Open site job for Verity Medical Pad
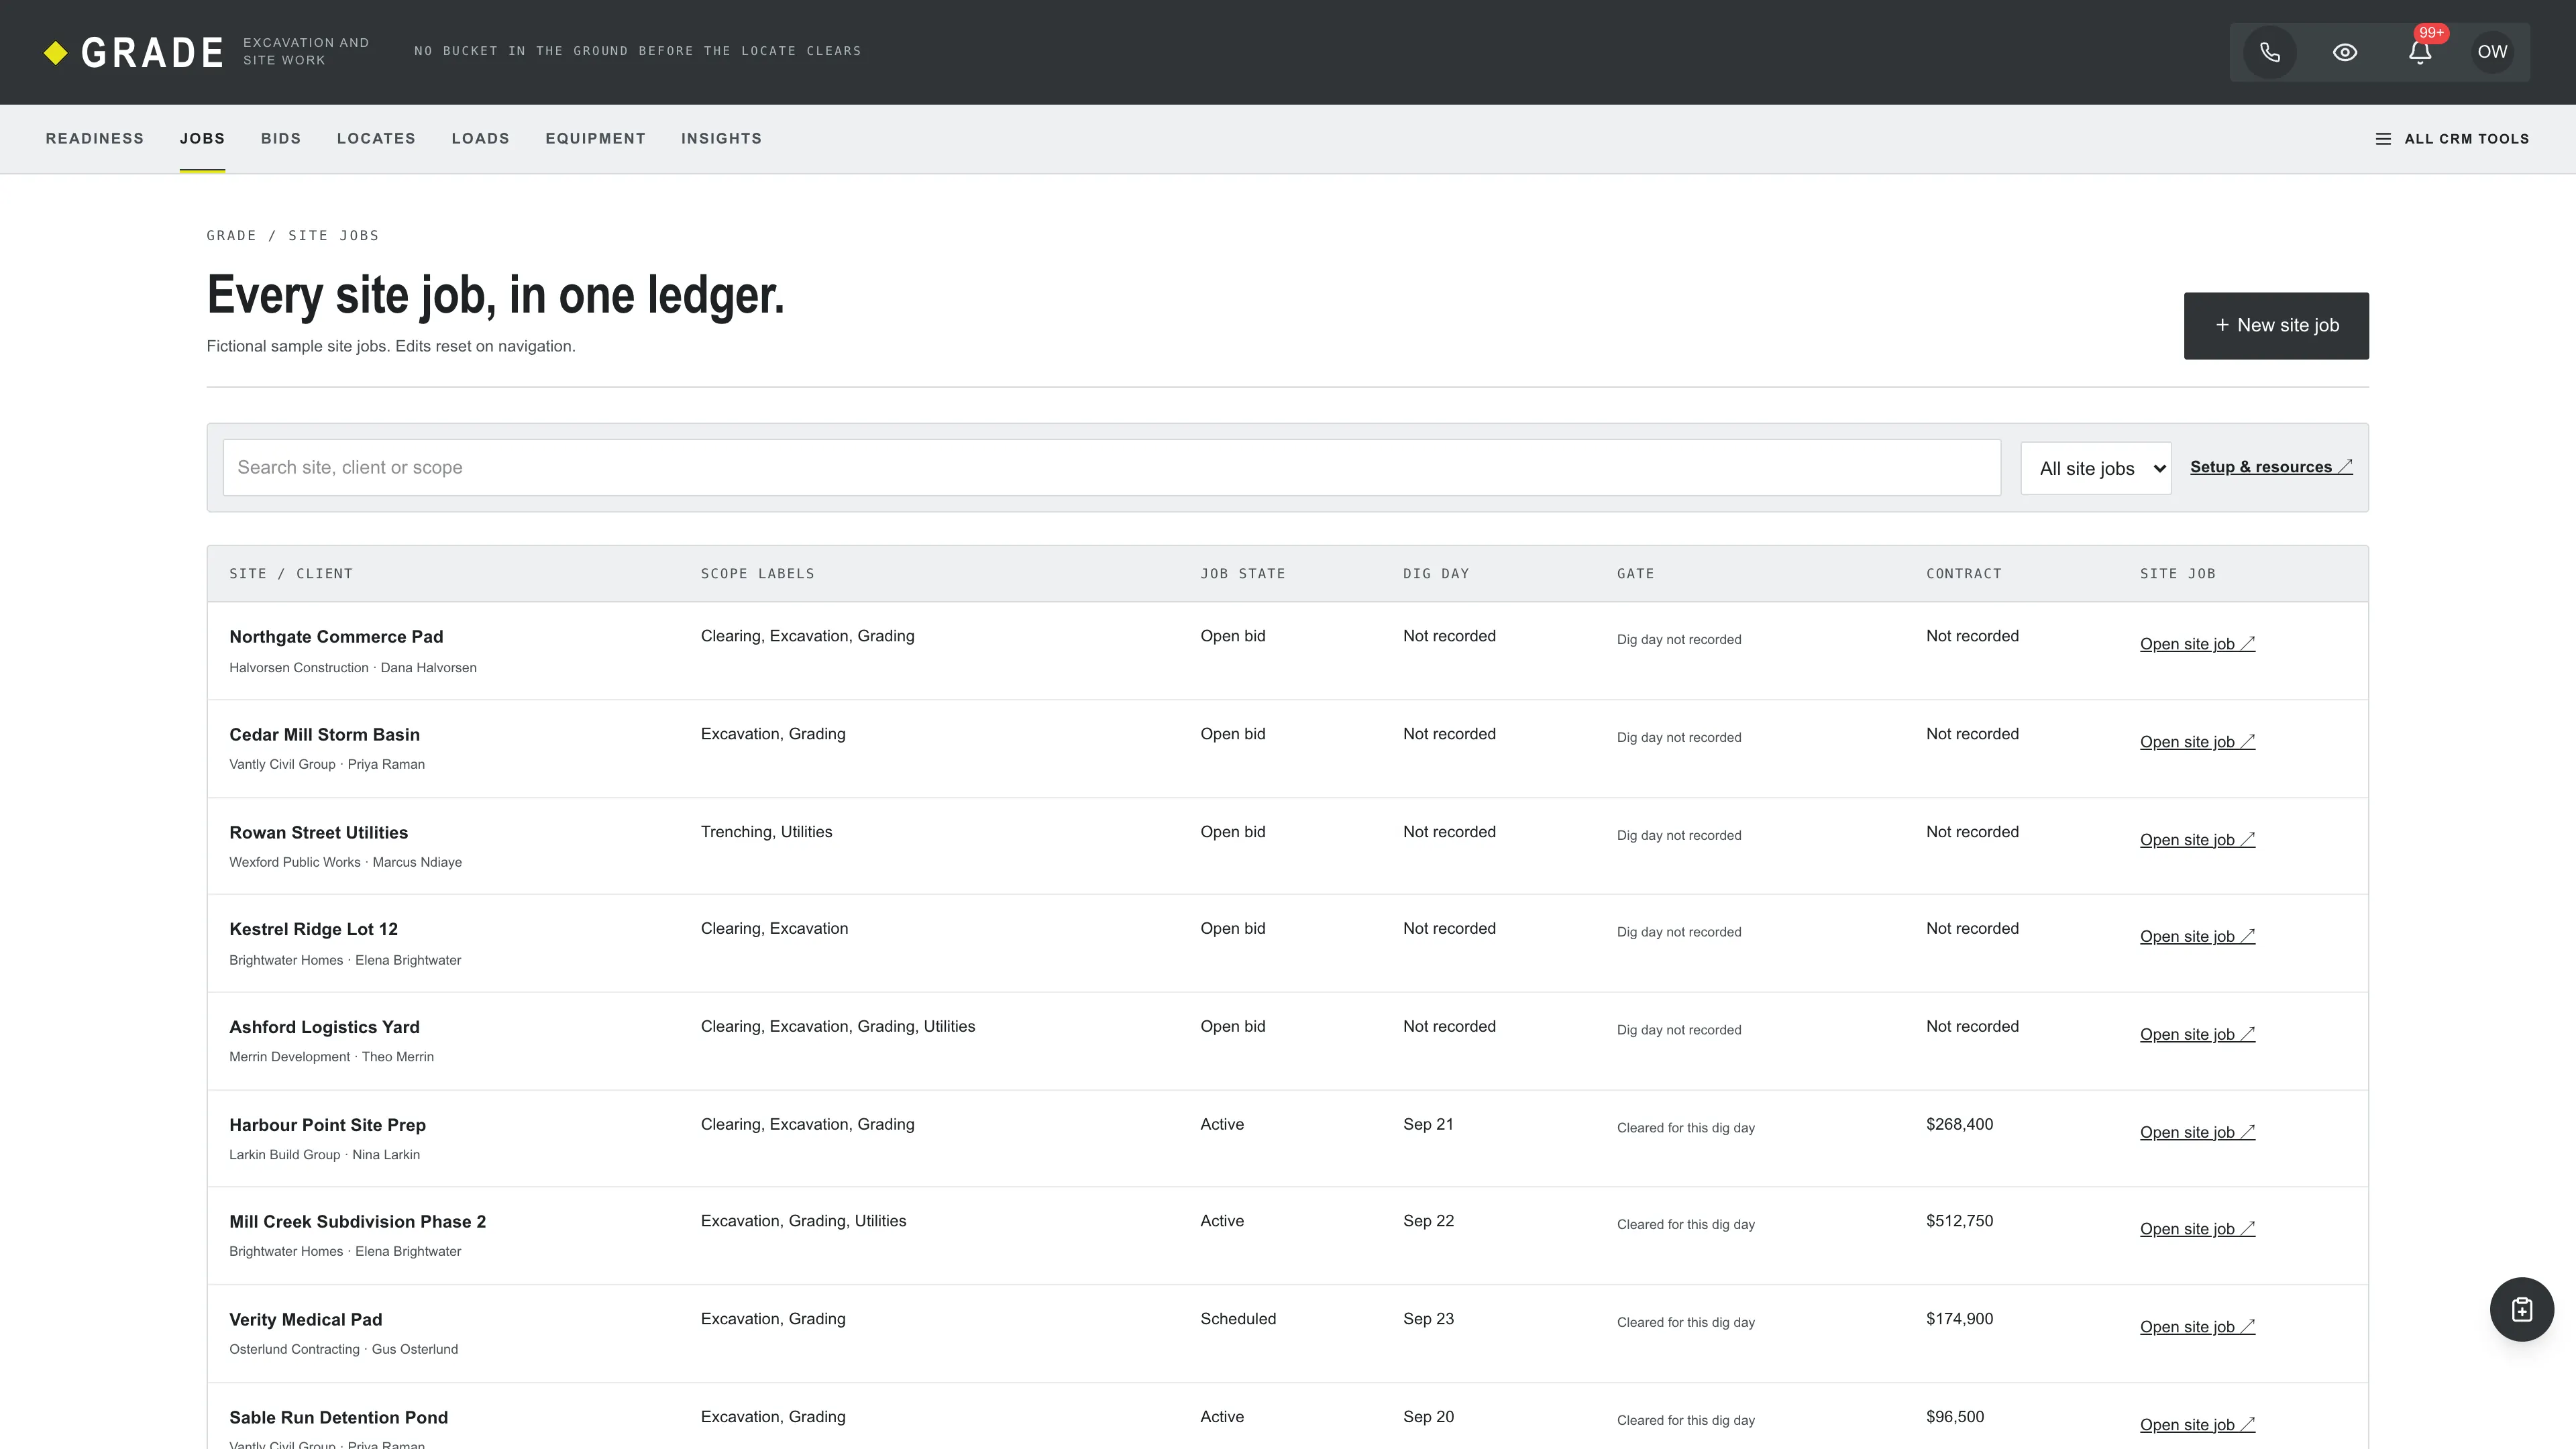Screen dimensions: 2576x1449 [x=2197, y=1327]
